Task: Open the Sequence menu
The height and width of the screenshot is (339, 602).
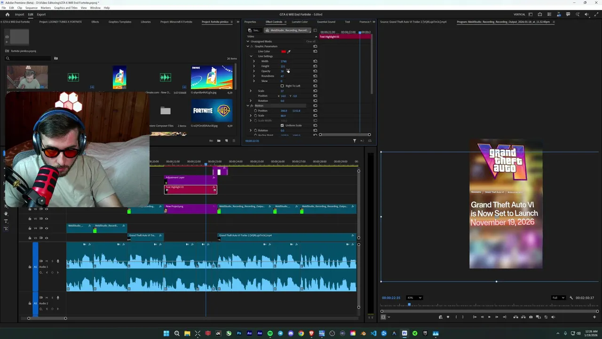Action: (32, 8)
